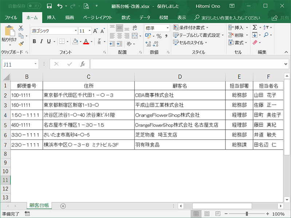Insert AutoSum with sigma icon
Screen dimensions: 291x218
[255, 28]
